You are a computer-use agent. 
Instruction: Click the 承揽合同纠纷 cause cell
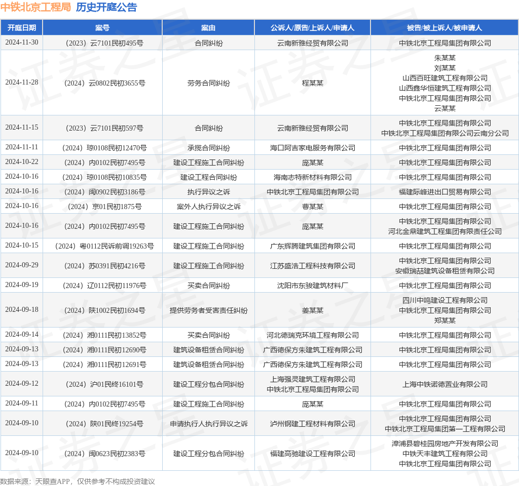[208, 148]
